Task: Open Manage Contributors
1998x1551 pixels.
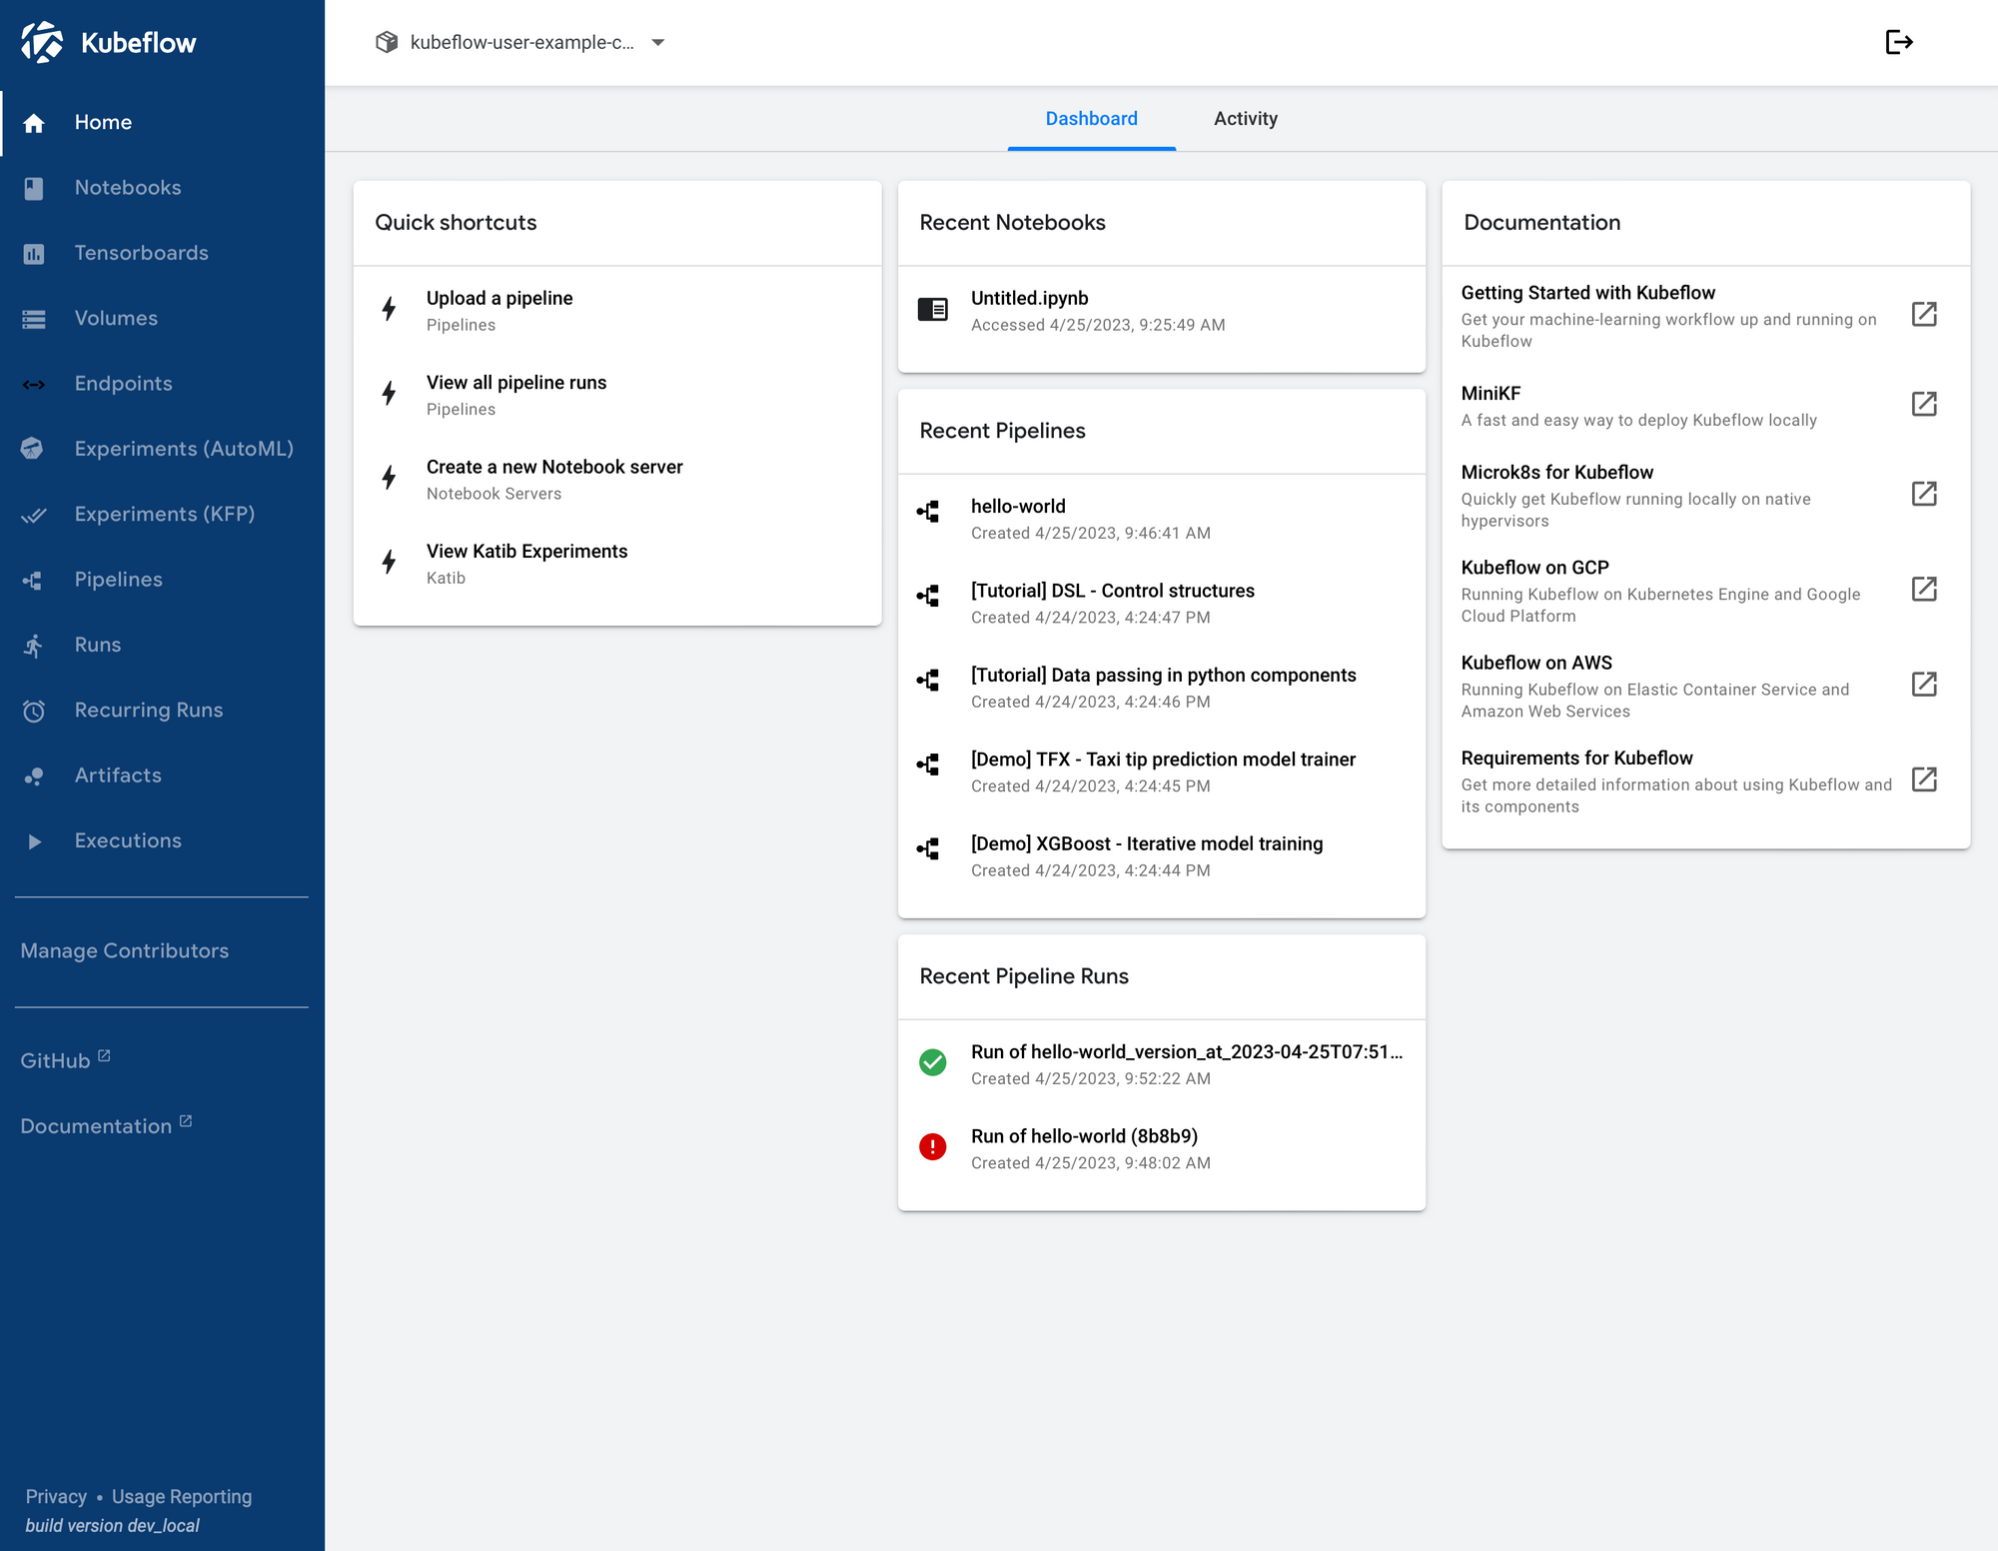Action: pos(125,951)
